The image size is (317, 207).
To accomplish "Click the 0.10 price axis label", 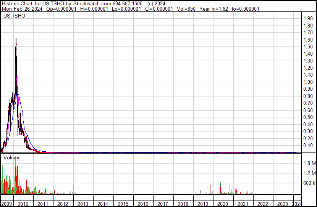I will point(308,146).
